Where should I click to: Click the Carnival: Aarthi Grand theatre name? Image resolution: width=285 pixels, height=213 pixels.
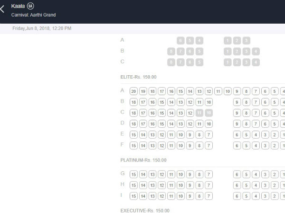point(33,15)
